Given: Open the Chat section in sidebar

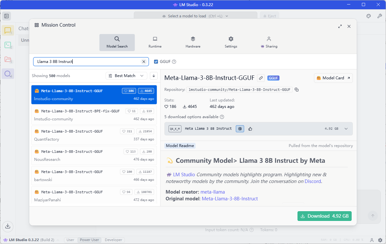Looking at the screenshot, I should [8, 30].
